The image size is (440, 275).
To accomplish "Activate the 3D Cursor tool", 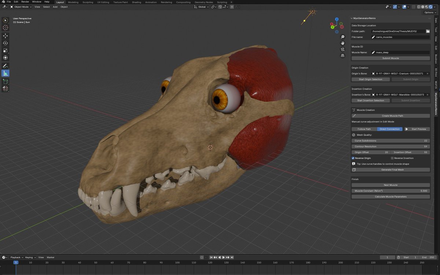I will pyautogui.click(x=5, y=28).
